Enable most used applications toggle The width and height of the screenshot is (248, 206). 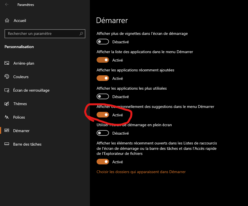tap(103, 97)
